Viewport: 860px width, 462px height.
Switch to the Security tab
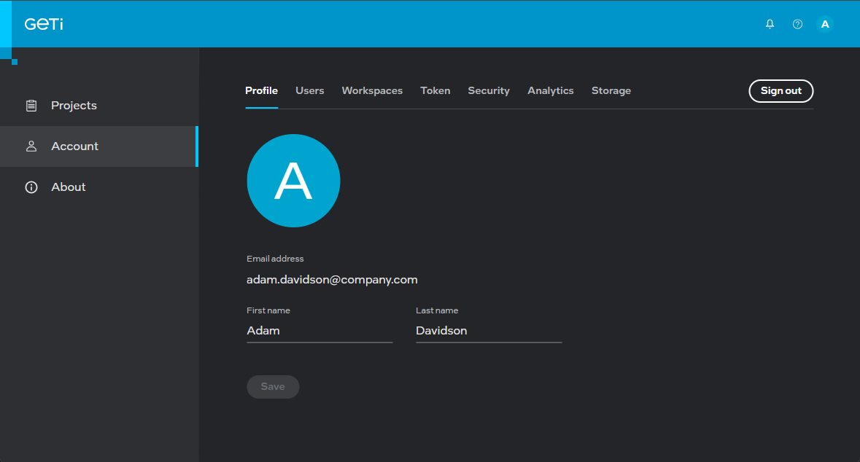(489, 90)
